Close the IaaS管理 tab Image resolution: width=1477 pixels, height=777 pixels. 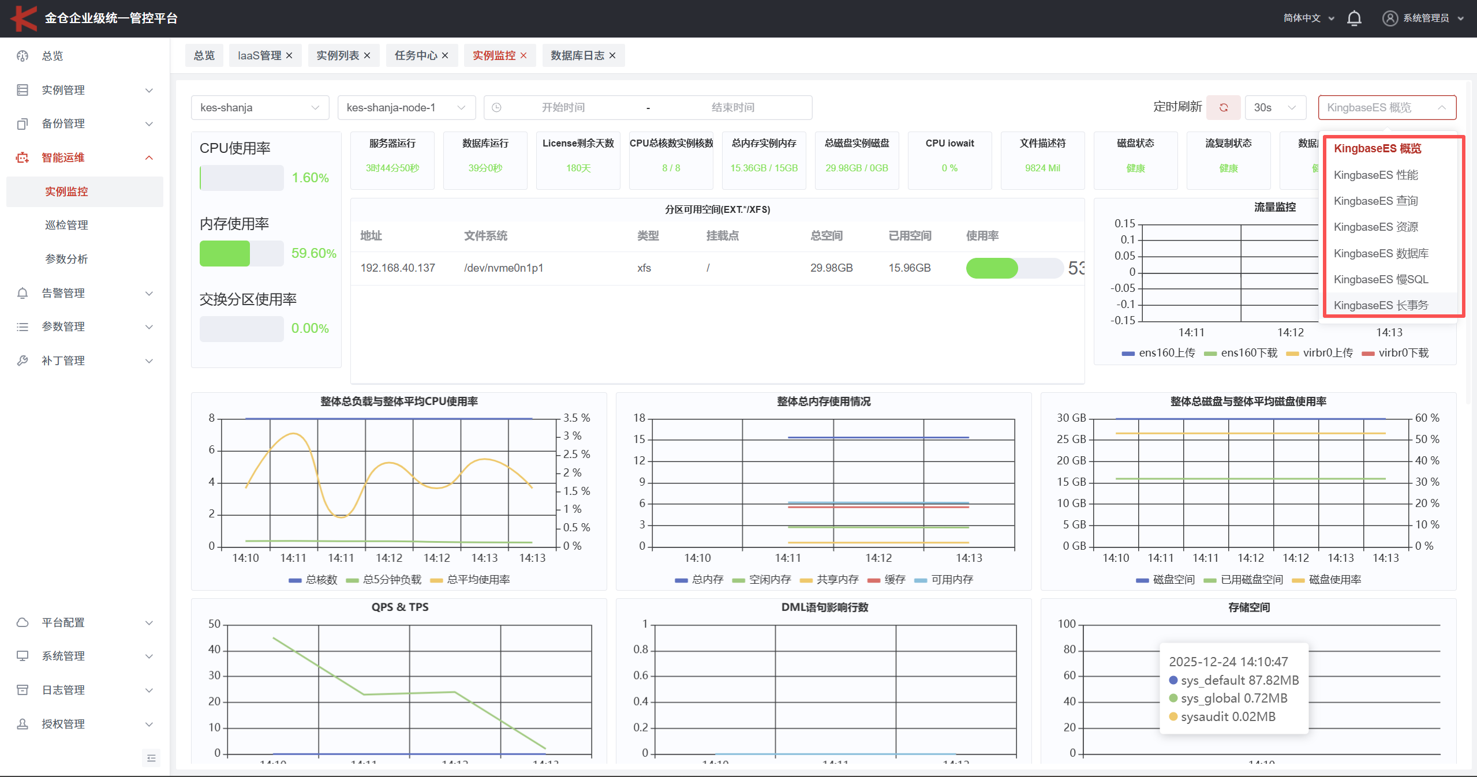point(290,55)
